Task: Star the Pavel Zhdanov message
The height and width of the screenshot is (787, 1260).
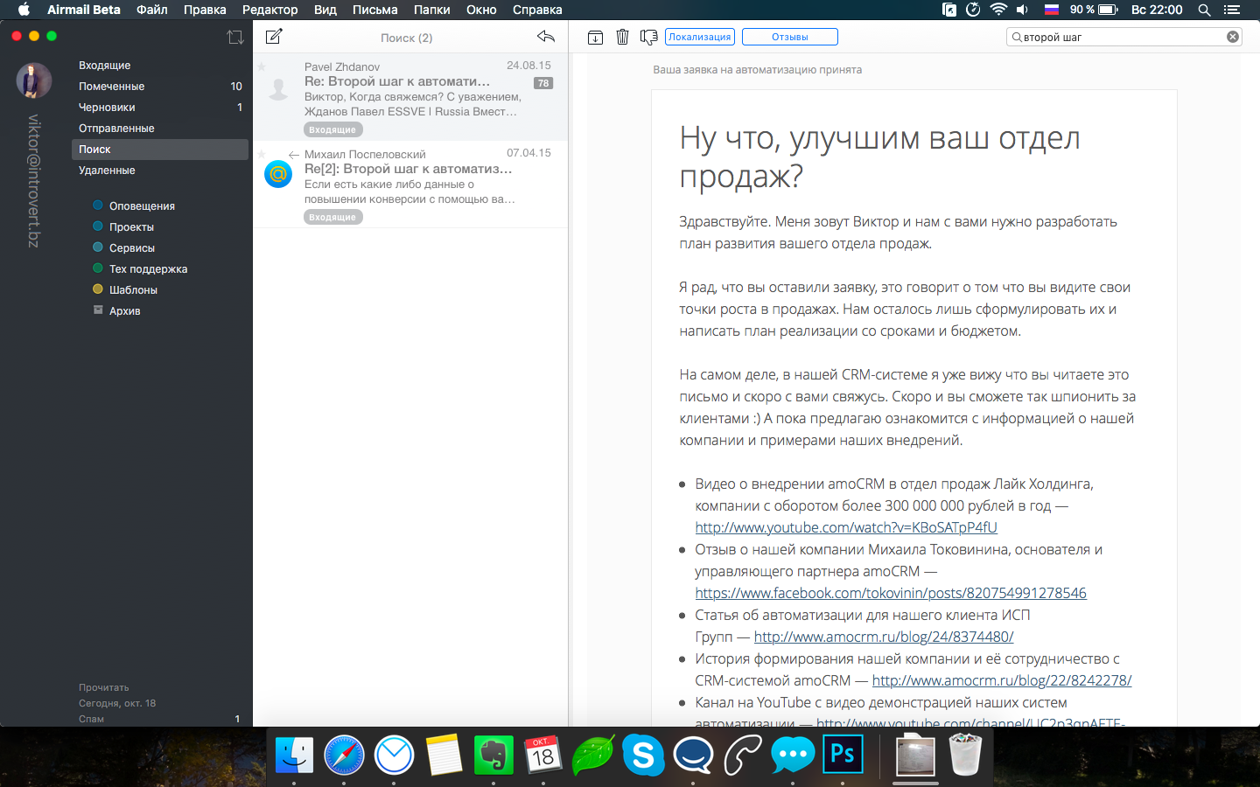Action: pos(262,66)
